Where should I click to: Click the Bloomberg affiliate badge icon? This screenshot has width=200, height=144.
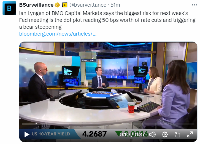[x=65, y=5]
